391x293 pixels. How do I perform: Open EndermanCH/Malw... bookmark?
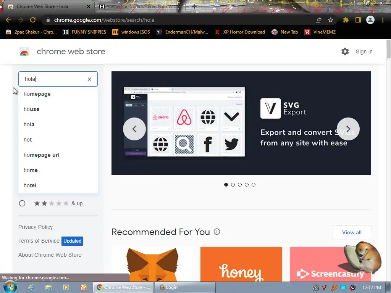(182, 32)
